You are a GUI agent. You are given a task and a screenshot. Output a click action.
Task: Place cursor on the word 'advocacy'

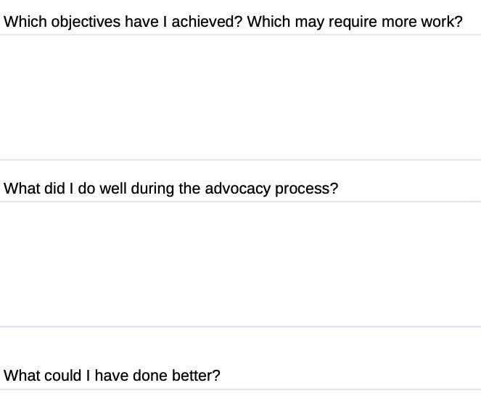(x=247, y=189)
